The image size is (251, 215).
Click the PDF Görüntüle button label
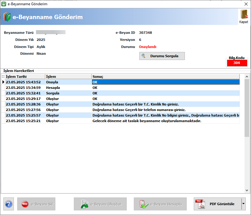pos(222,204)
